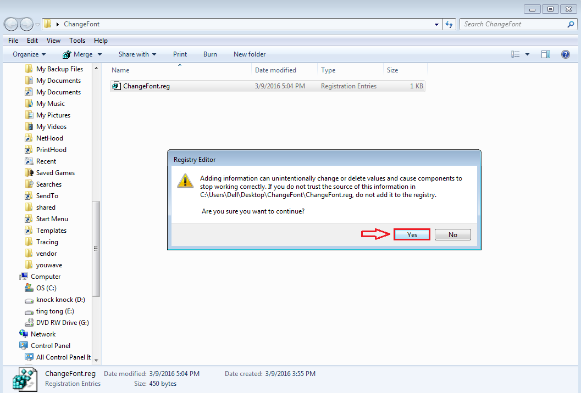The width and height of the screenshot is (581, 393).
Task: Open the Merge dropdown arrow
Action: (99, 54)
